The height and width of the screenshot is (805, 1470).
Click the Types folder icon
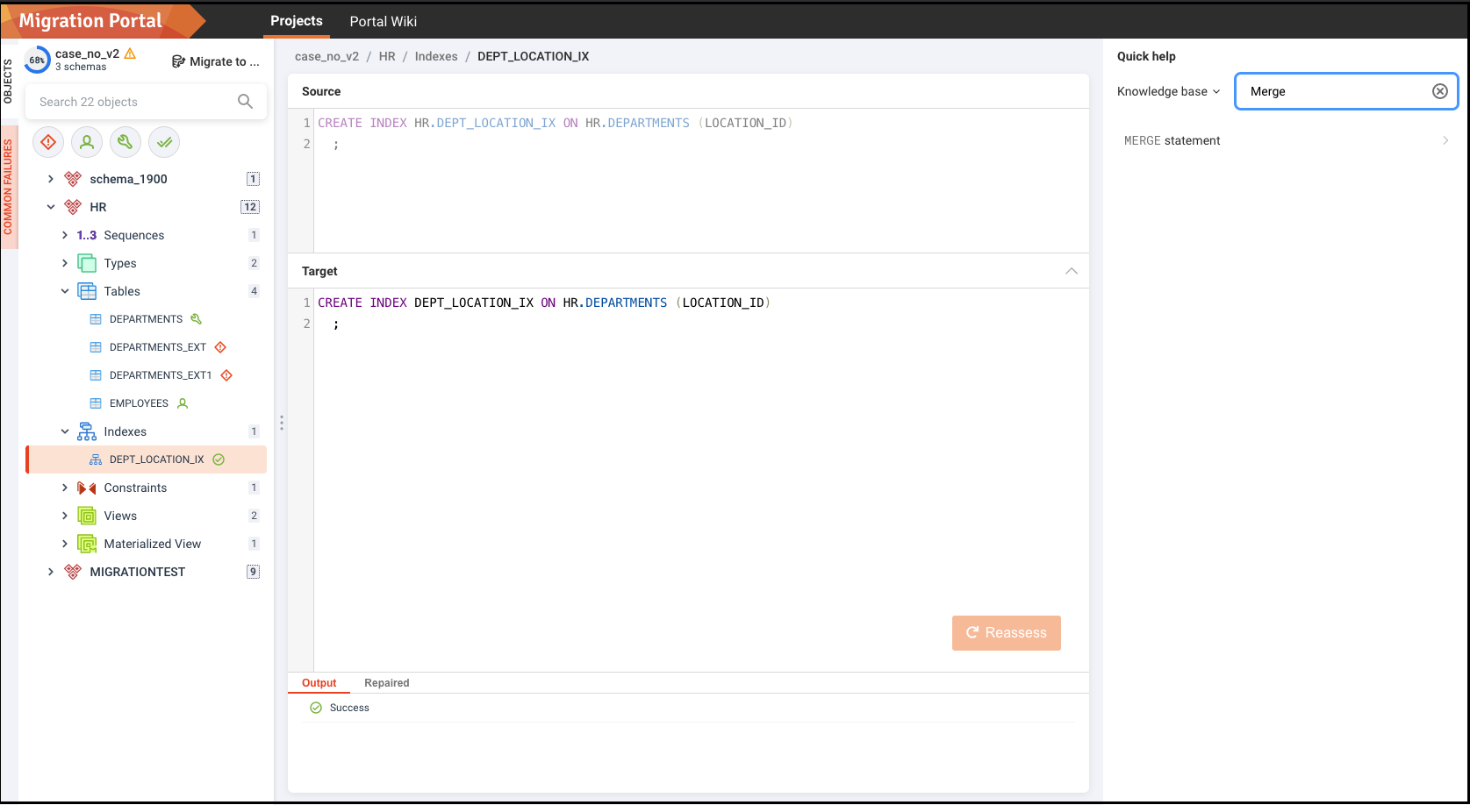coord(87,263)
